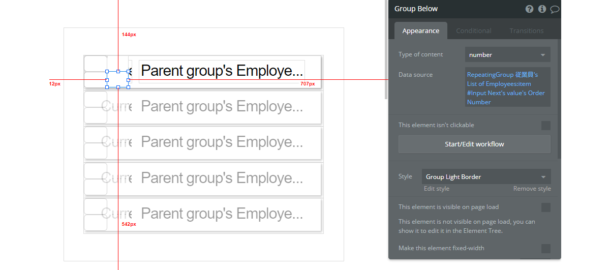Switch to the Conditional tab
The width and height of the screenshot is (610, 270).
click(474, 31)
